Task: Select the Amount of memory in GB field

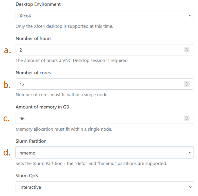Action: pos(104,118)
